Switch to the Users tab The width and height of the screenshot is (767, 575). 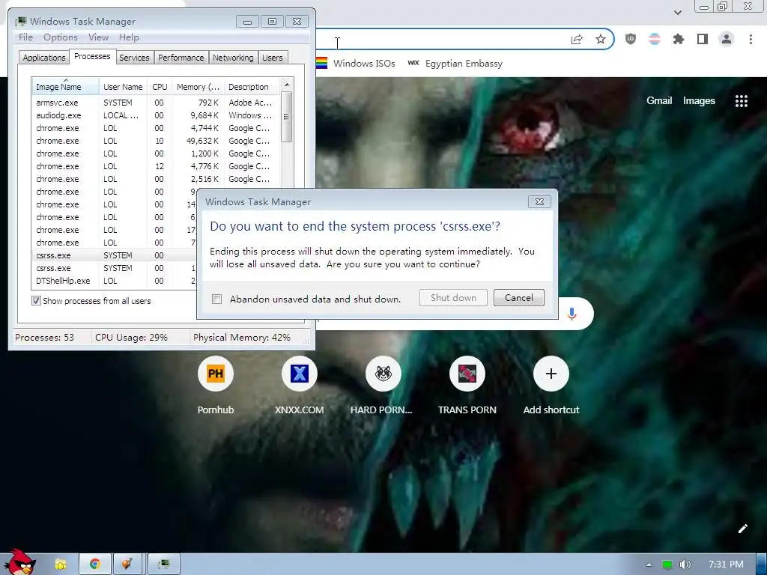pos(273,58)
